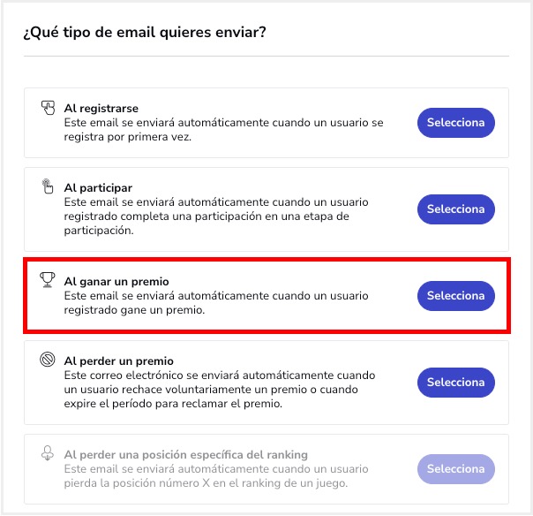Click the description text under Al registrarse
The image size is (533, 516).
pos(223,130)
